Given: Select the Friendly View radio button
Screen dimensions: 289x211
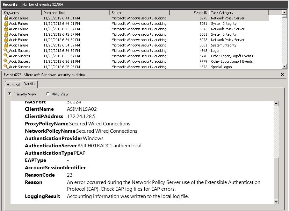Looking at the screenshot, I should (x=9, y=94).
